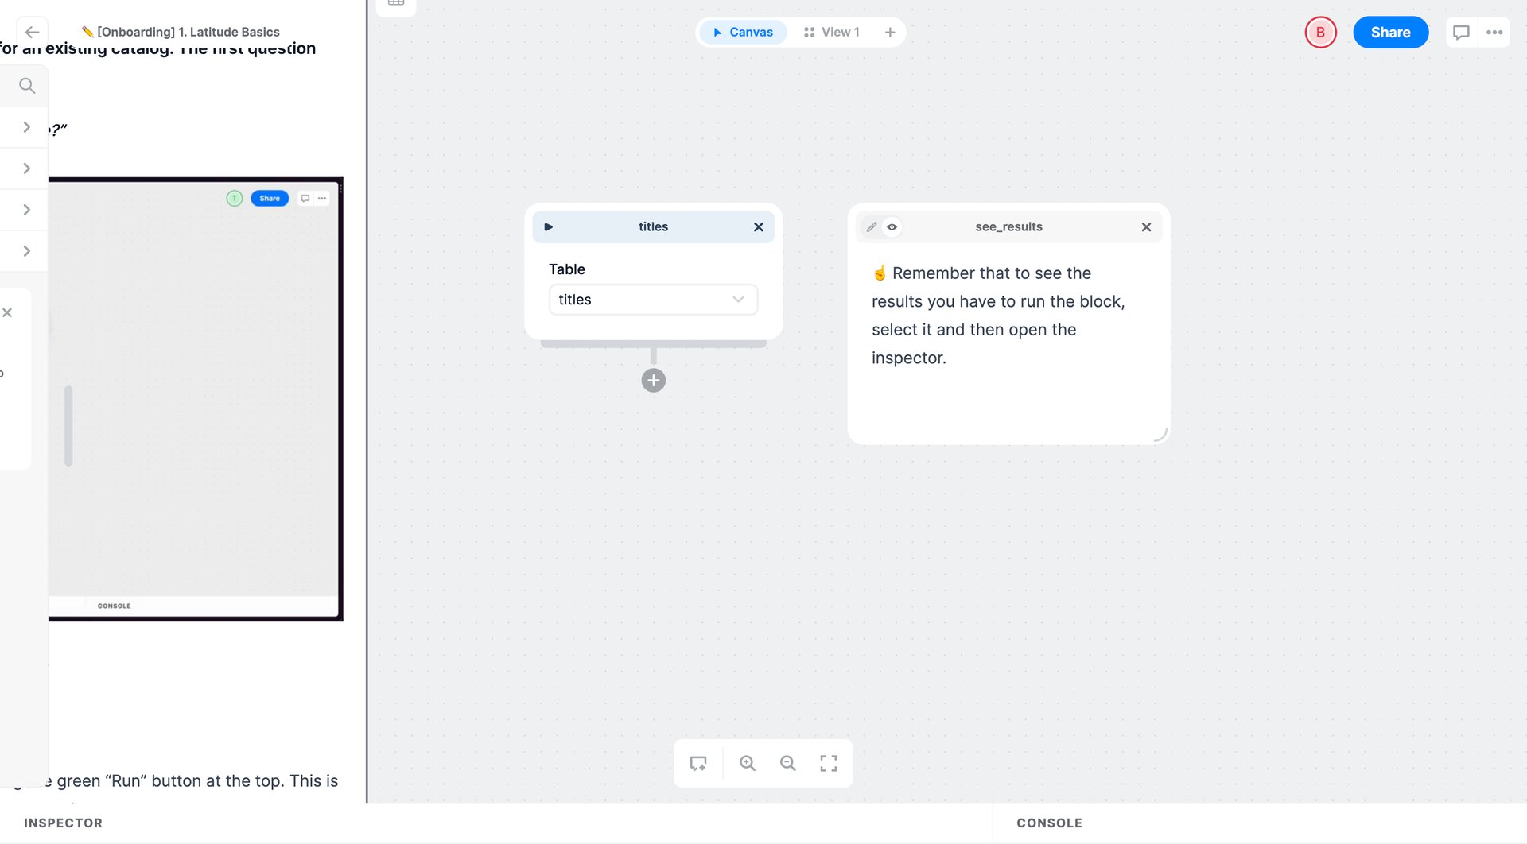Open more options via the ellipsis menu icon
Screen dimensions: 1527x844
[x=1495, y=32]
